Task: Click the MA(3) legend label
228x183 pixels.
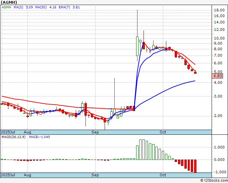Action: pyautogui.click(x=18, y=7)
